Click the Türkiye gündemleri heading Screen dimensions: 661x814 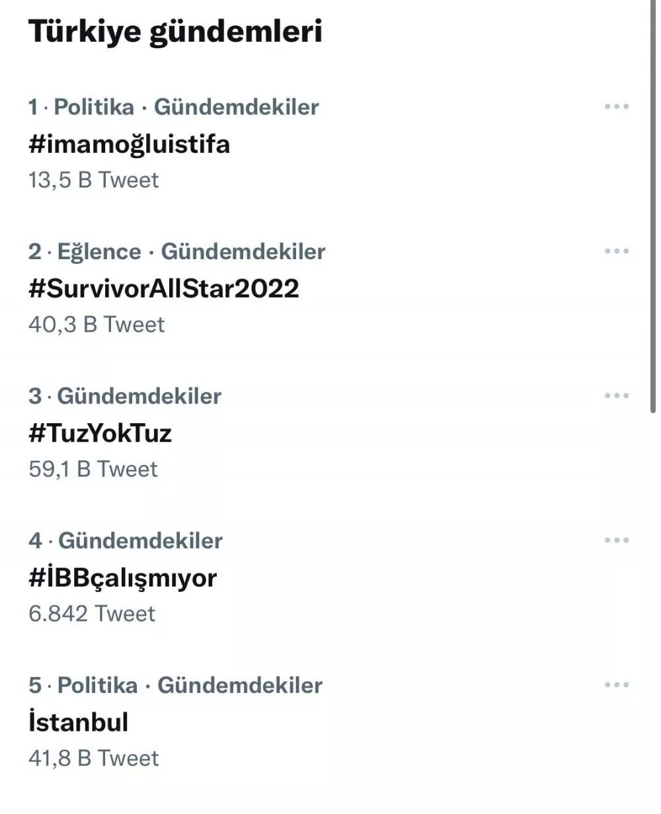tap(176, 32)
